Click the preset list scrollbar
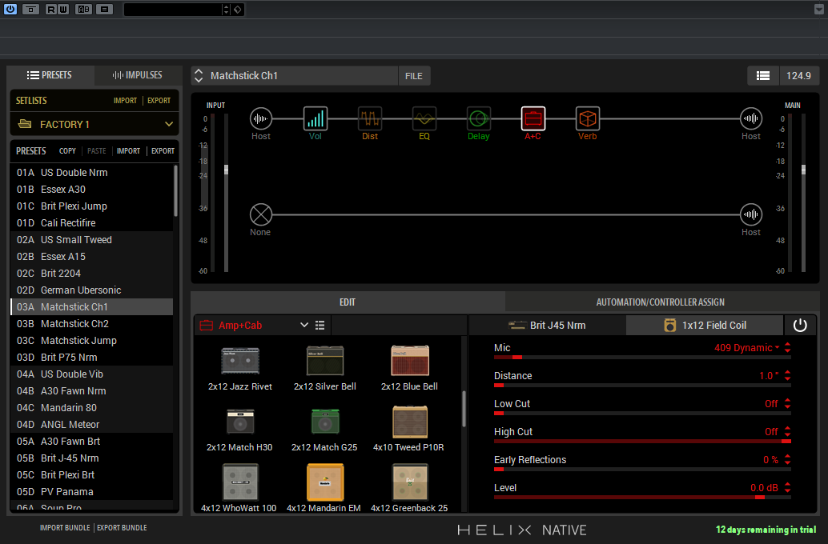This screenshot has height=544, width=828. (175, 191)
